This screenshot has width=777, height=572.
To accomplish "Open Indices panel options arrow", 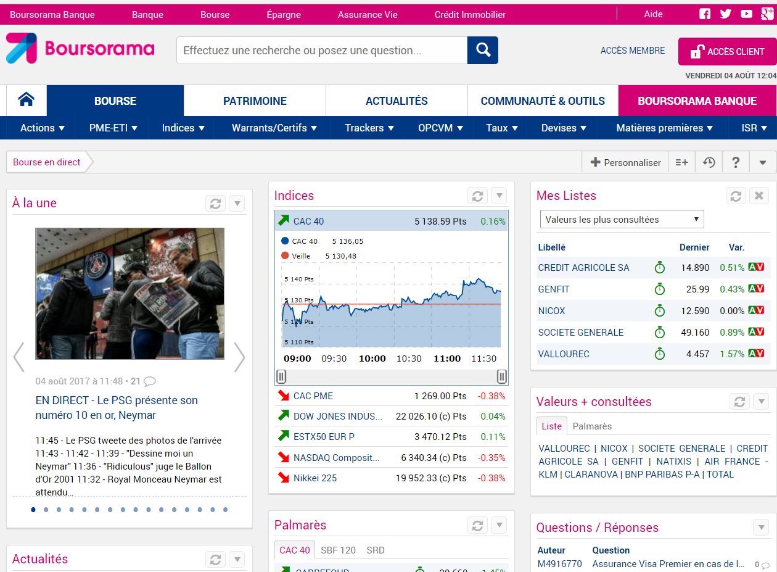I will click(x=499, y=196).
